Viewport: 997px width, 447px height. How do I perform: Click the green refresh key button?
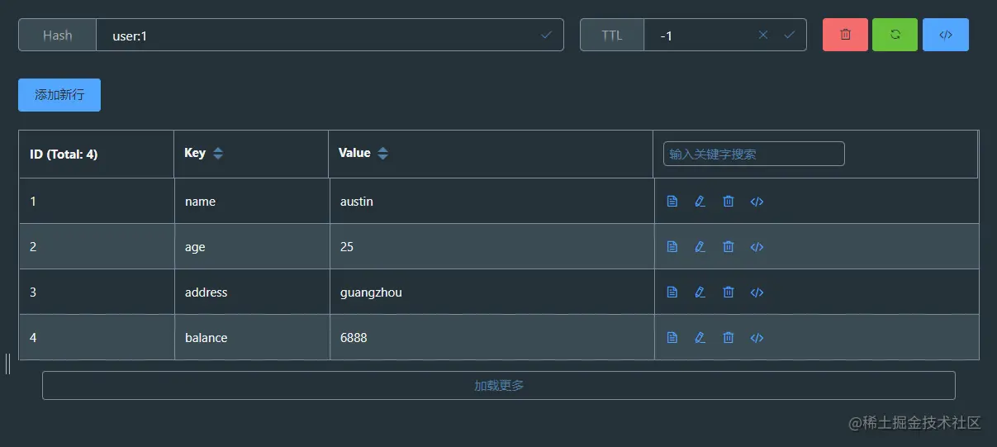pyautogui.click(x=895, y=35)
